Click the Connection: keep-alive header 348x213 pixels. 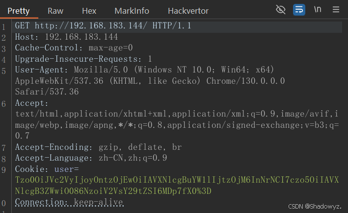[69, 202]
